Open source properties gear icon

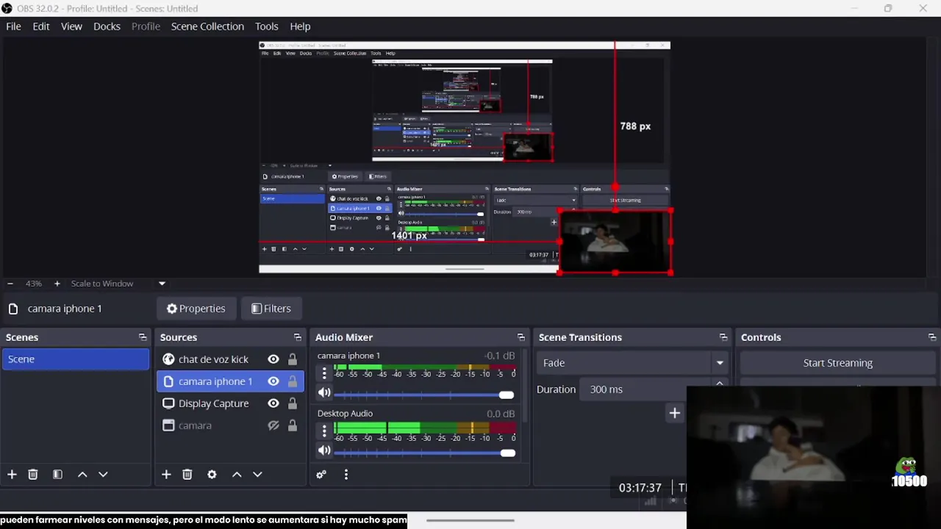[x=212, y=475]
